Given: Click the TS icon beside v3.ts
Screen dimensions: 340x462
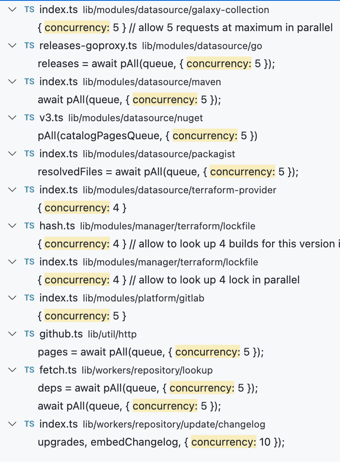Looking at the screenshot, I should (29, 118).
